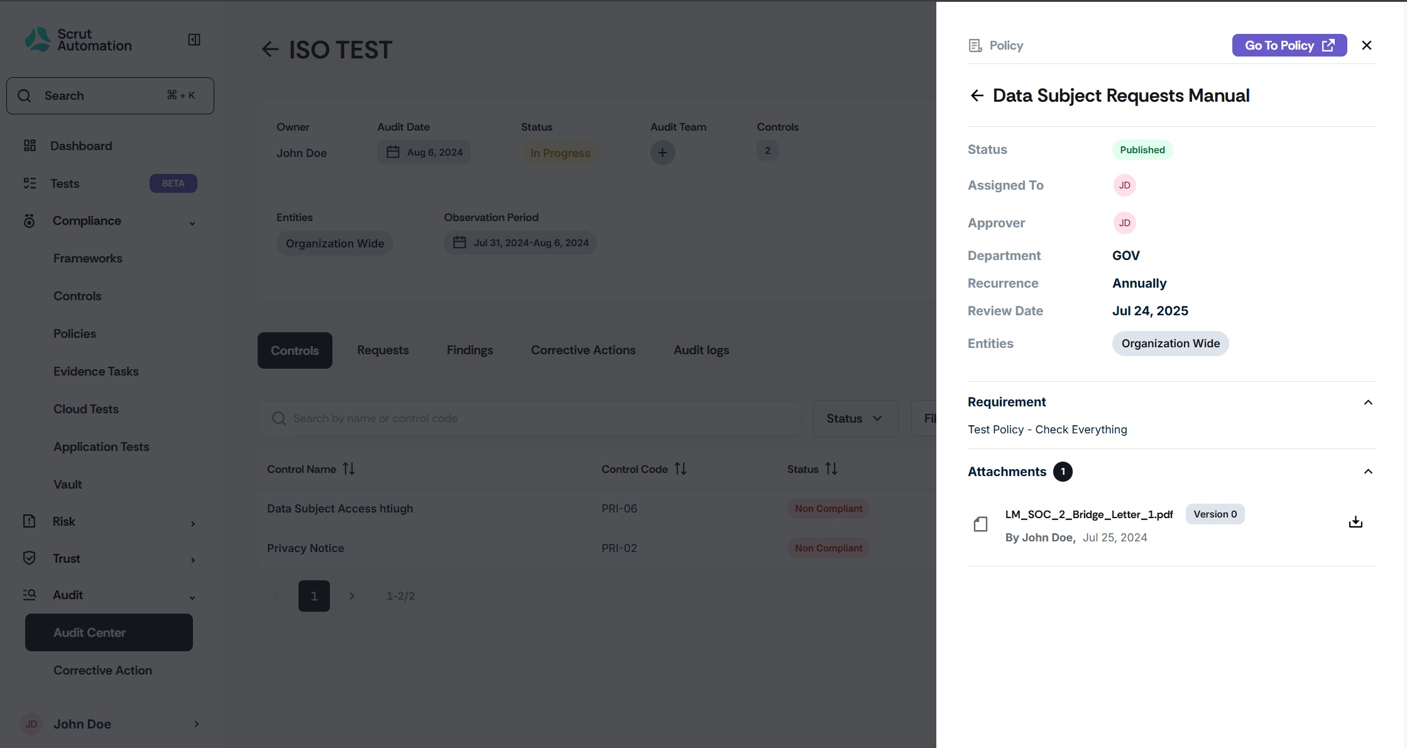Click the Tests checklist icon

(30, 183)
